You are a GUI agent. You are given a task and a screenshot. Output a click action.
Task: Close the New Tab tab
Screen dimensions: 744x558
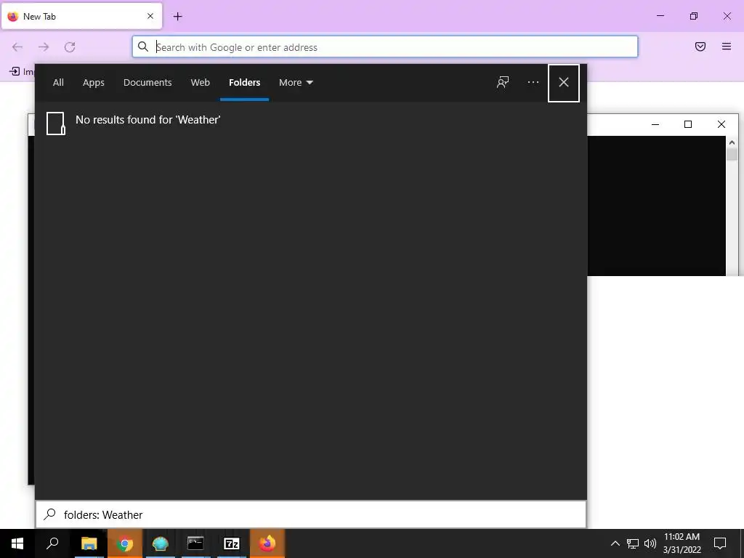click(150, 16)
